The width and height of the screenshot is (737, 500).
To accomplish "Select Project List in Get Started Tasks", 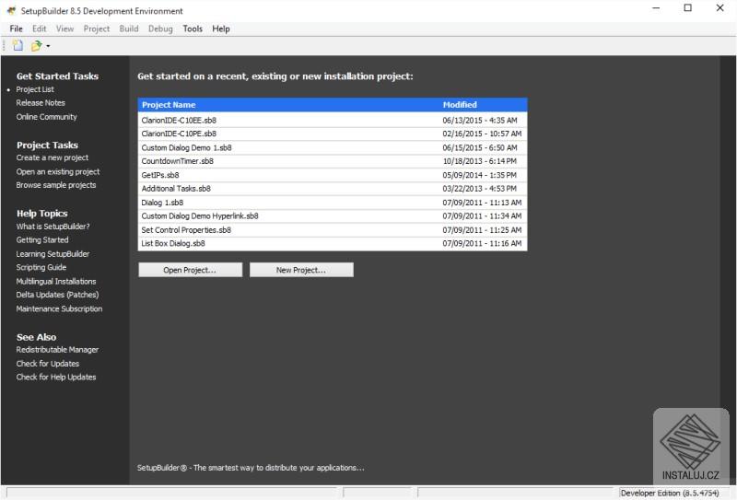I will click(x=35, y=89).
